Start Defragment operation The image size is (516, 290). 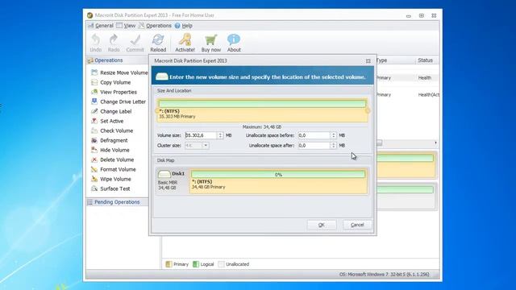(110, 140)
